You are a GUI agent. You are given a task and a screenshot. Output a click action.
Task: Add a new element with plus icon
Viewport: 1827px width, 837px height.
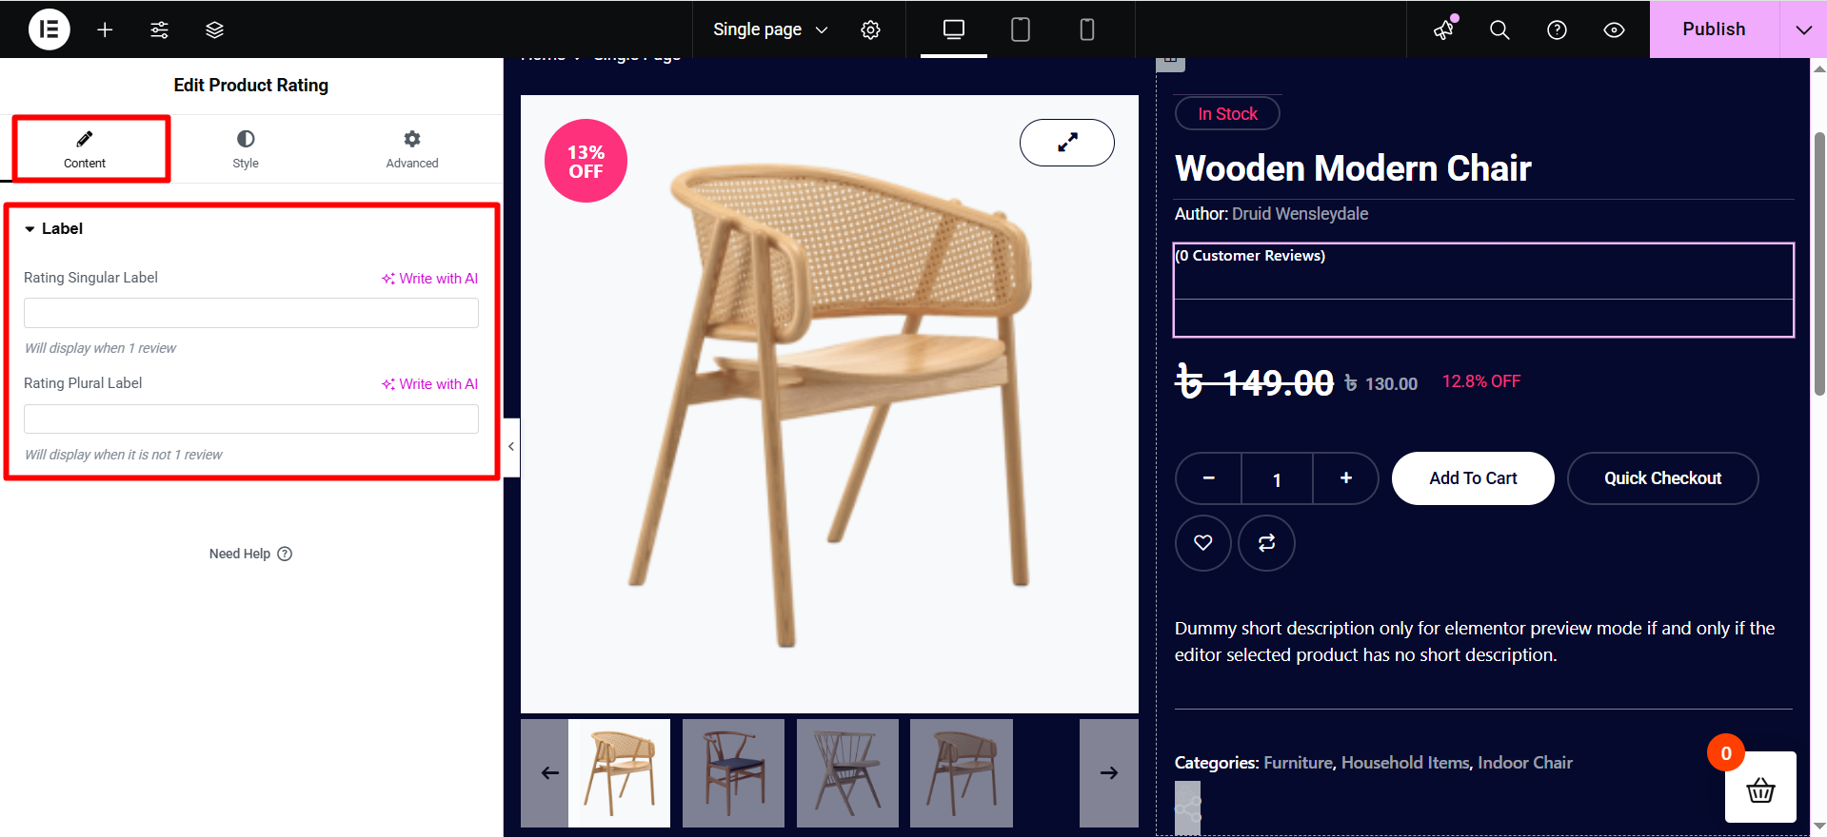point(105,29)
